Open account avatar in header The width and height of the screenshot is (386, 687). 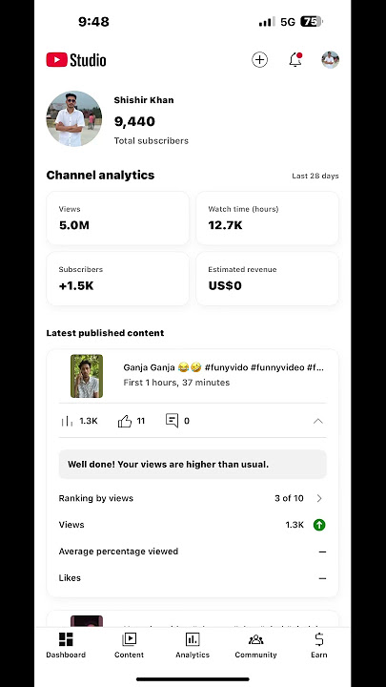[x=331, y=59]
